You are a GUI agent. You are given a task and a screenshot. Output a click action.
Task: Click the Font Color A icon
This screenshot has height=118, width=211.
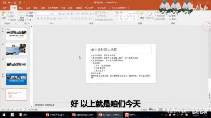click(x=66, y=19)
